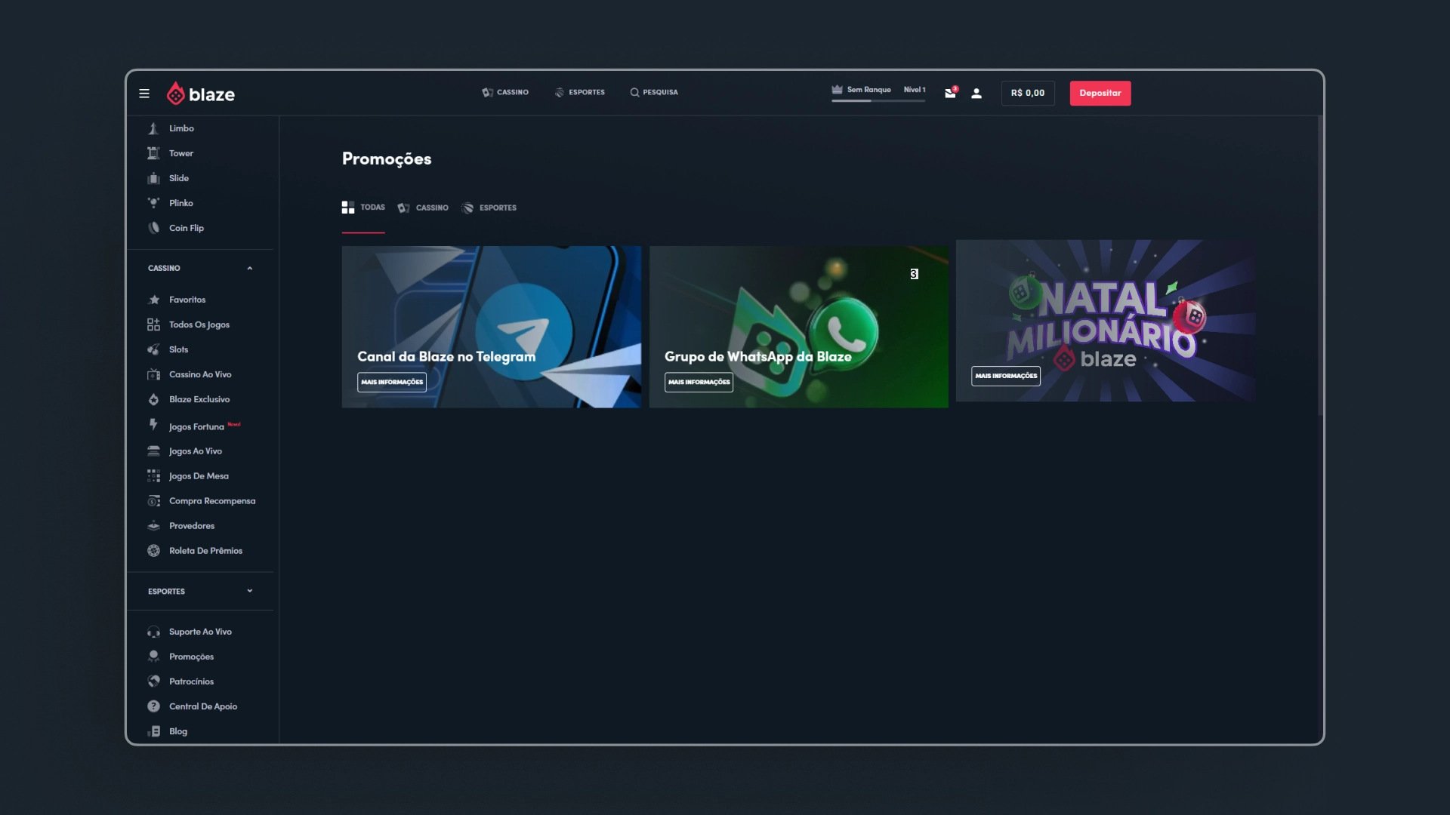
Task: Click the Pesquisa search icon
Action: [x=634, y=92]
